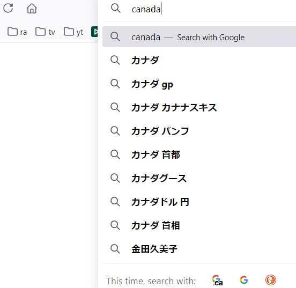Viewport: 296px width, 288px height.
Task: Open the ra bookmarks folder
Action: click(17, 32)
